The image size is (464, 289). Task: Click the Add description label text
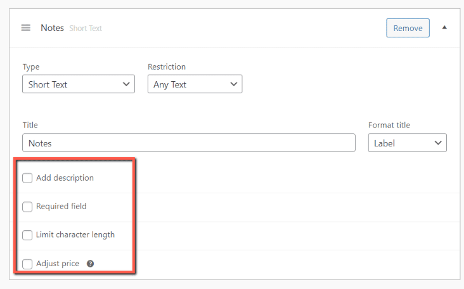(65, 178)
